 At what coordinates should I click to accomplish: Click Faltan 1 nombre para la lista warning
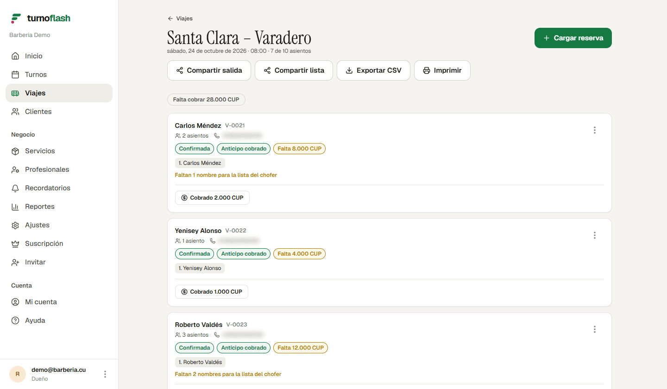tap(226, 175)
